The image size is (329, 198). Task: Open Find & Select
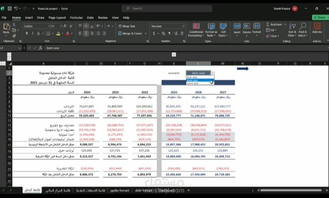tap(303, 30)
